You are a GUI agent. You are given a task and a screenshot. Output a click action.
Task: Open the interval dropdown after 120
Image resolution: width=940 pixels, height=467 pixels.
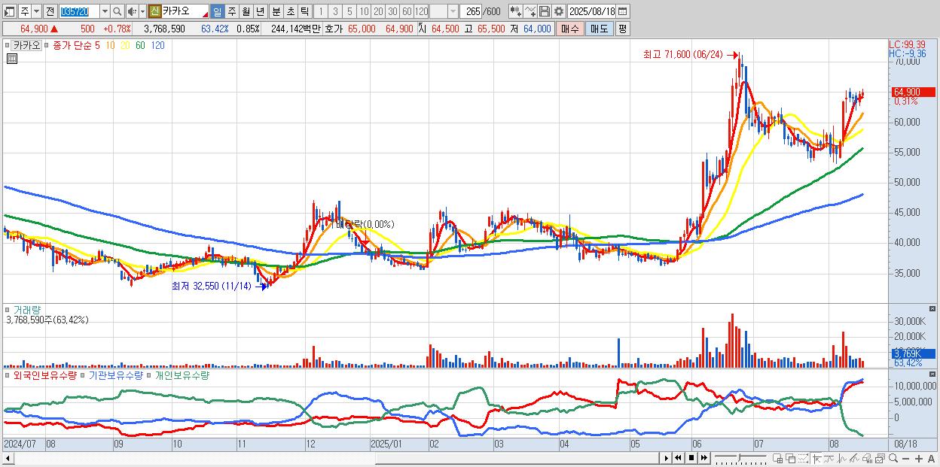(453, 11)
